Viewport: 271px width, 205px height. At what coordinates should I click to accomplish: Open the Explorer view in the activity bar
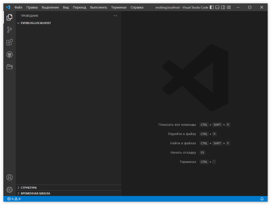point(9,17)
